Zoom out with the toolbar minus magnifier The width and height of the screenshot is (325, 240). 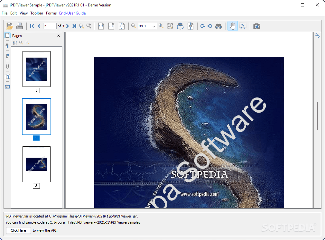click(134, 26)
